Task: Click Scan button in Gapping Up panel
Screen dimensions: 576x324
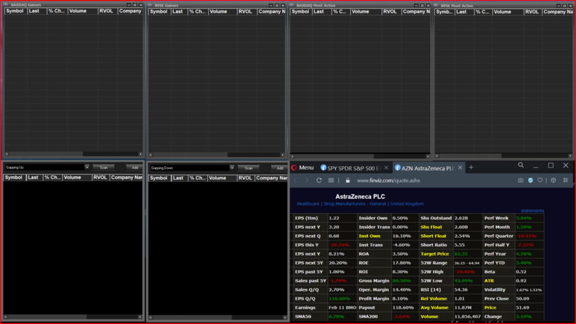Action: click(104, 167)
